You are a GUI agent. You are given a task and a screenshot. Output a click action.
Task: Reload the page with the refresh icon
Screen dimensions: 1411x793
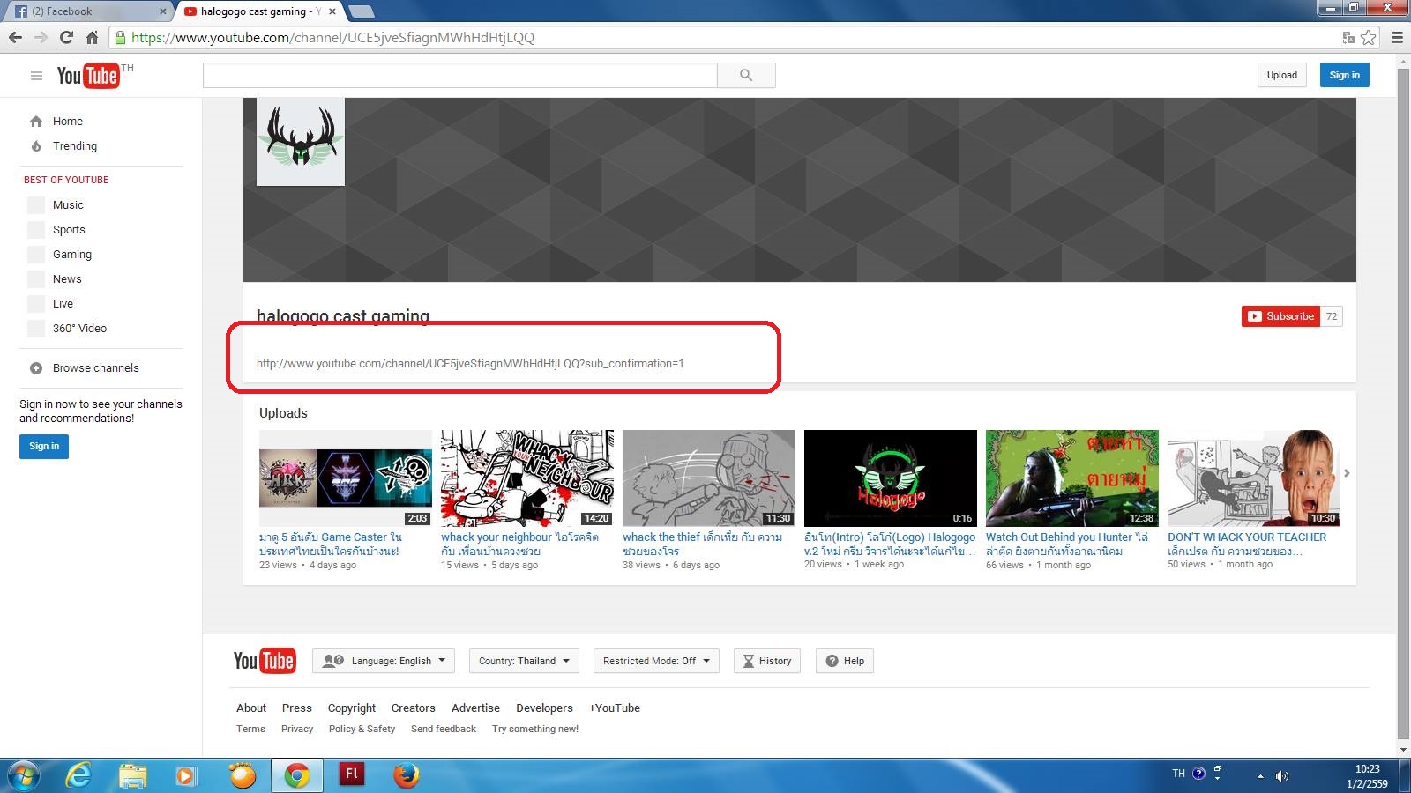click(x=66, y=37)
